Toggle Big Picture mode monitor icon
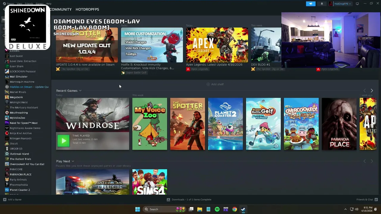This screenshot has height=214, width=381. (357, 4)
